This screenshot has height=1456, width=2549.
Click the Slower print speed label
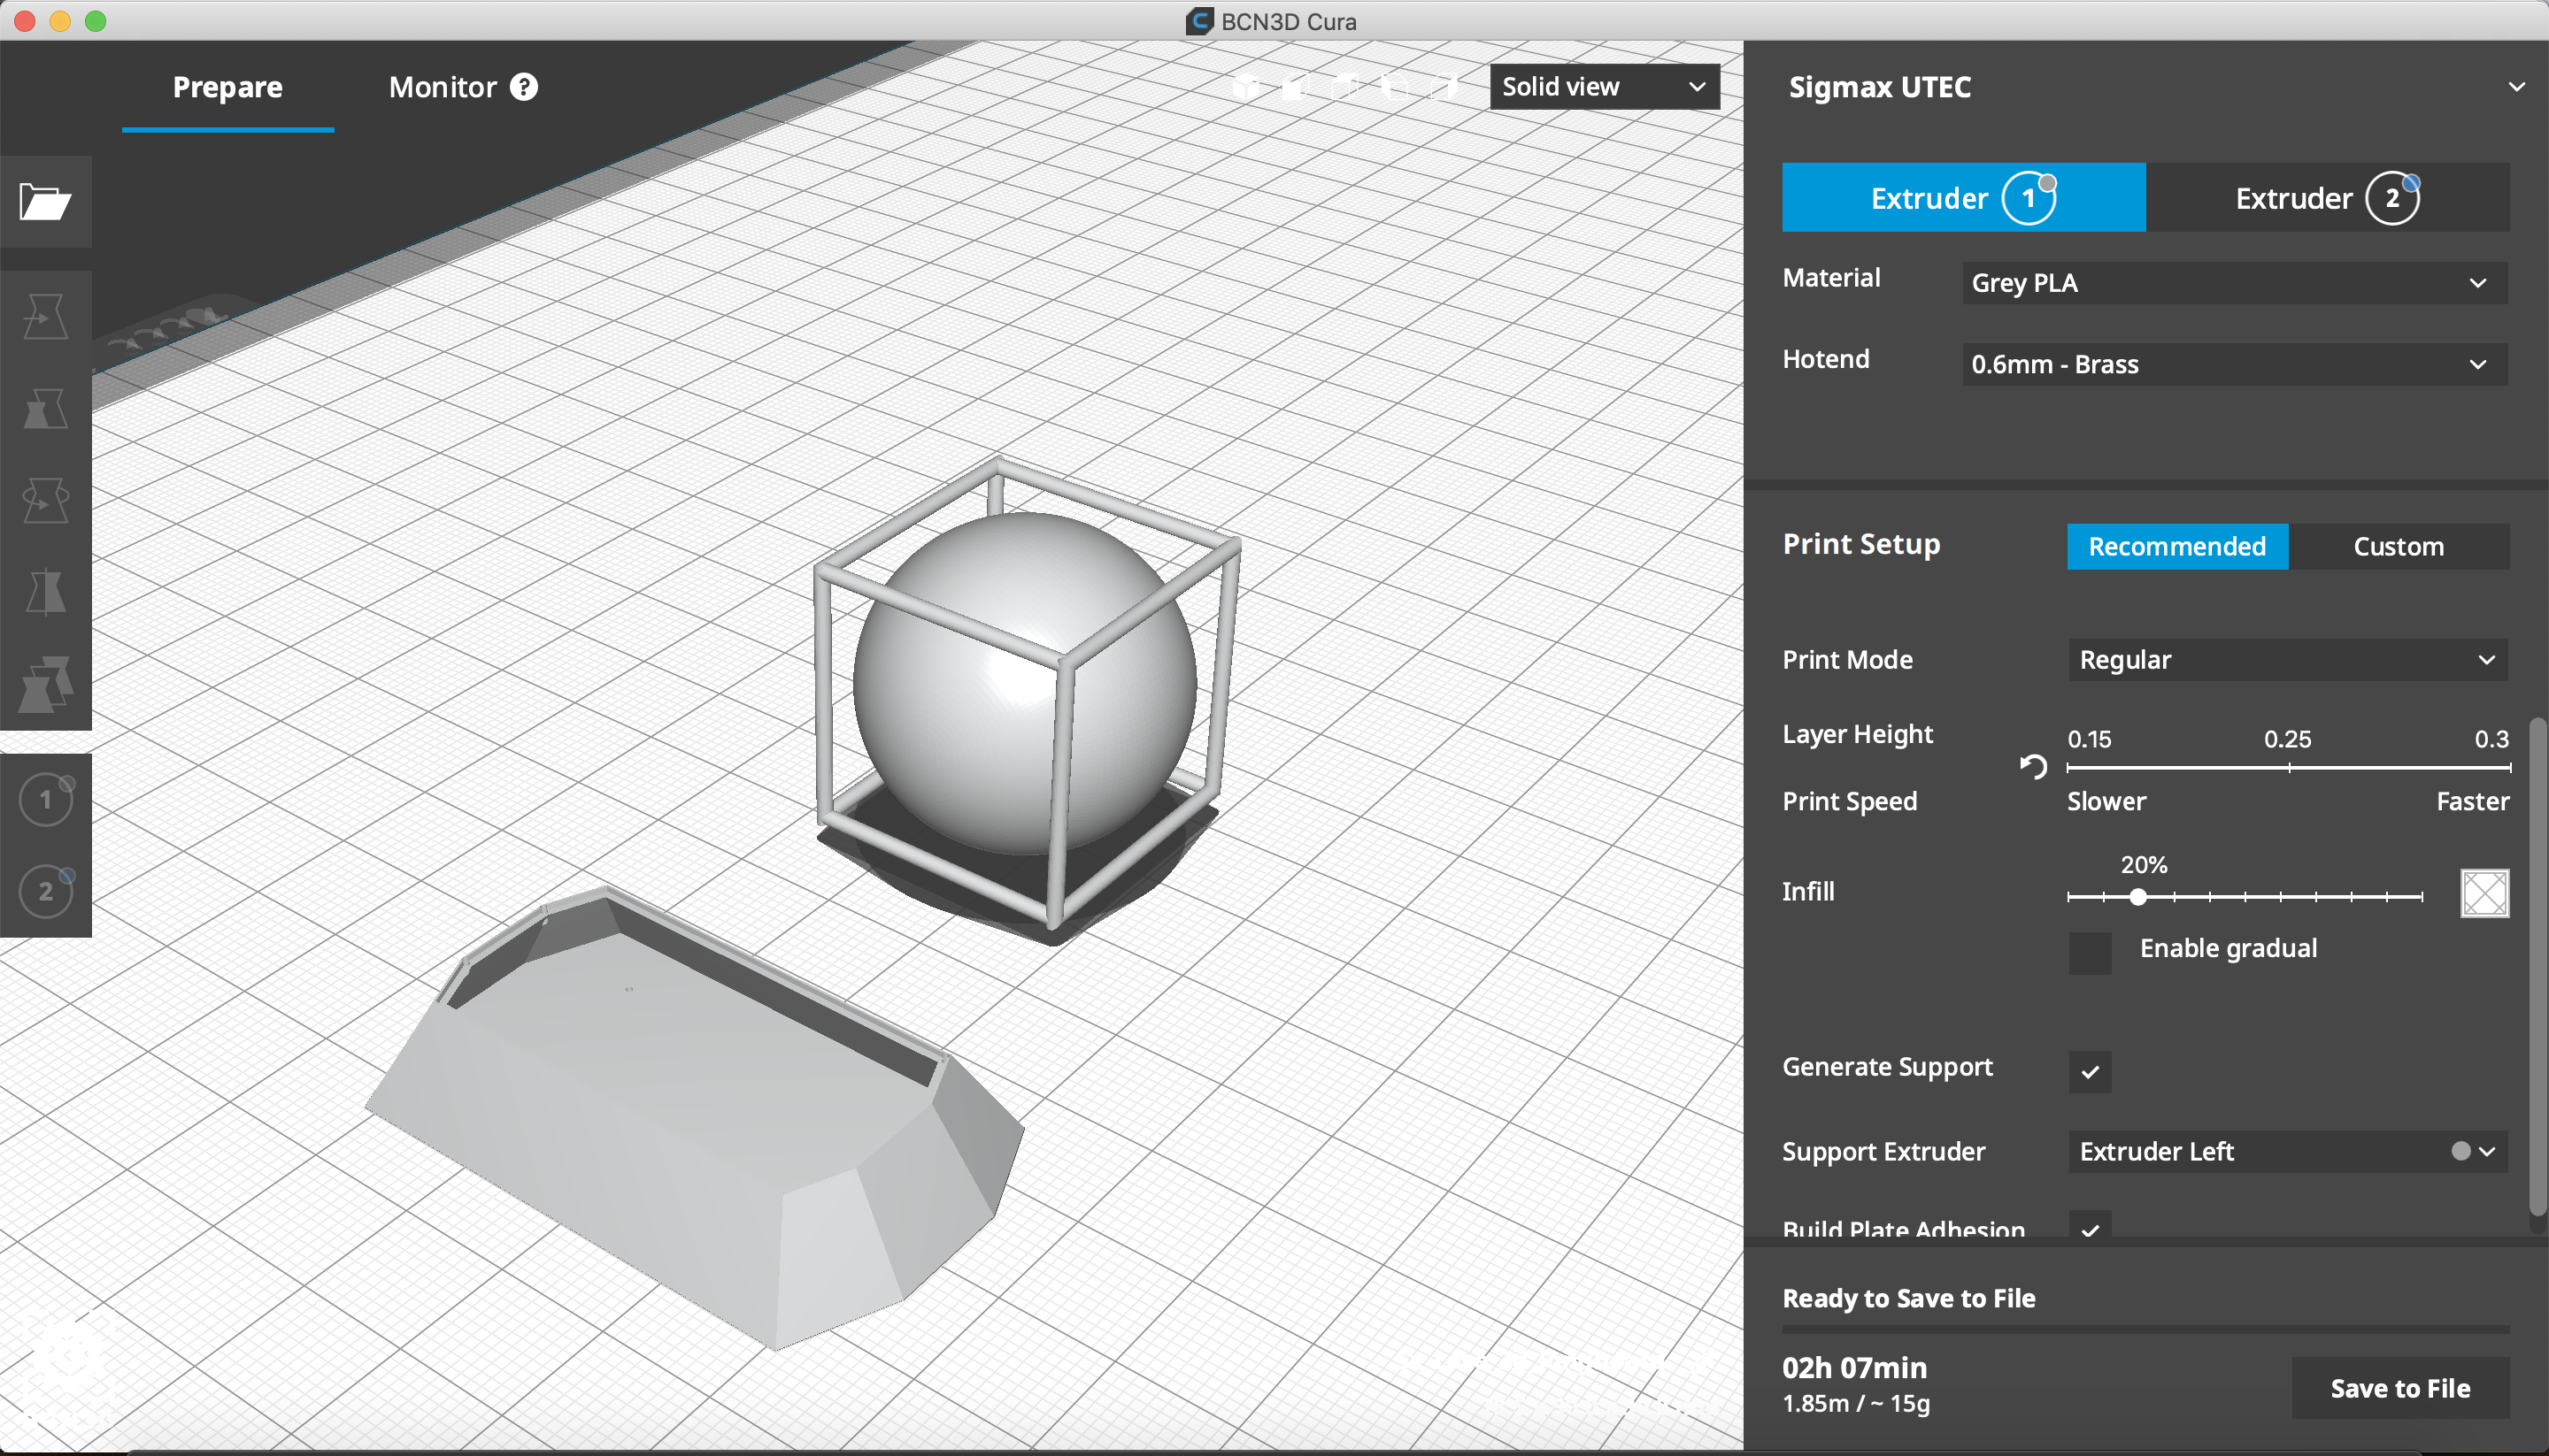[x=2106, y=801]
